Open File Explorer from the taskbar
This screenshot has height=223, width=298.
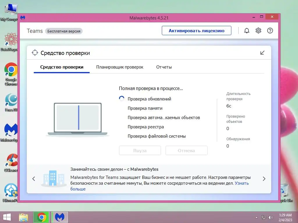point(24,217)
